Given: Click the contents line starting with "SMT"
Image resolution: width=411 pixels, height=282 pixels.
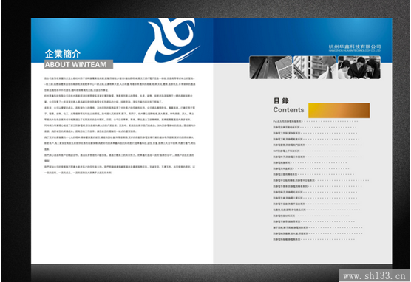Looking at the screenshot, I should point(315,151).
